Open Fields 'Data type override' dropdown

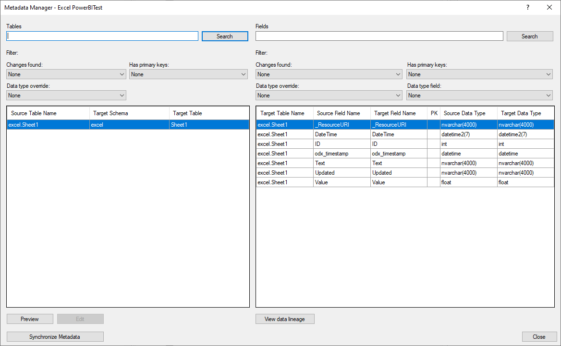[329, 95]
